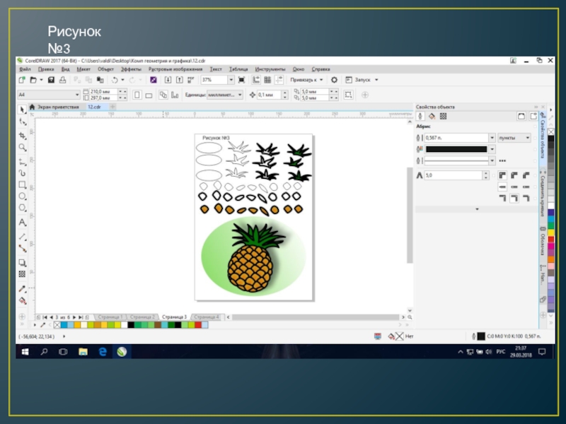Activate the Zoom magnifier tool

(x=23, y=148)
